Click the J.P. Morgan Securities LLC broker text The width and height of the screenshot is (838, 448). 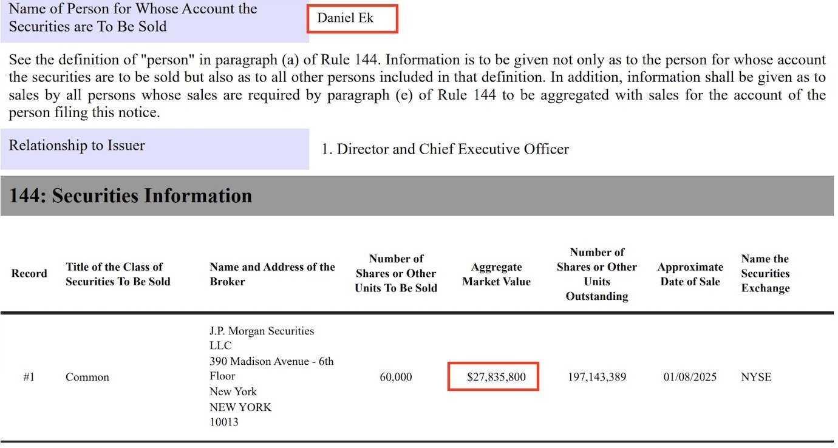(262, 338)
